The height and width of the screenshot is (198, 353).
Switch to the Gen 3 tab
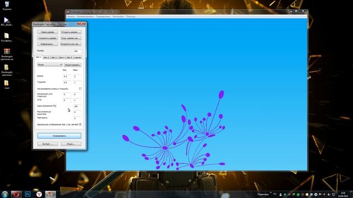click(54, 57)
